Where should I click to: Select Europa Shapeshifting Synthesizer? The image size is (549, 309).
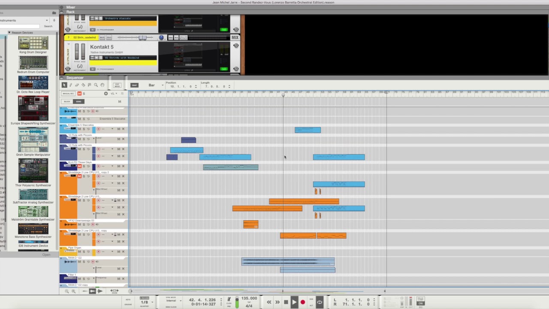(33, 110)
